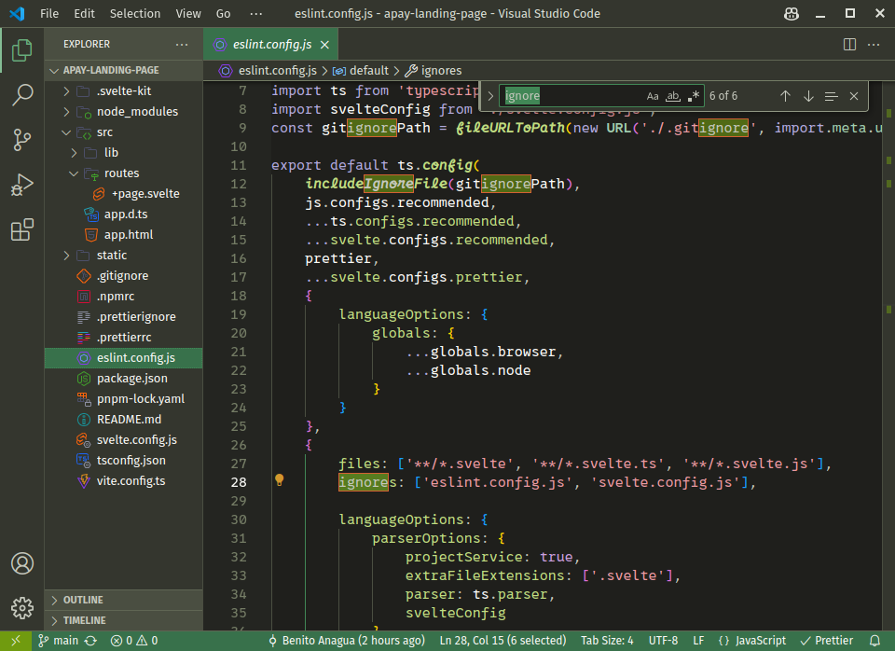Open .gitignore file
This screenshot has width=895, height=651.
coord(123,276)
